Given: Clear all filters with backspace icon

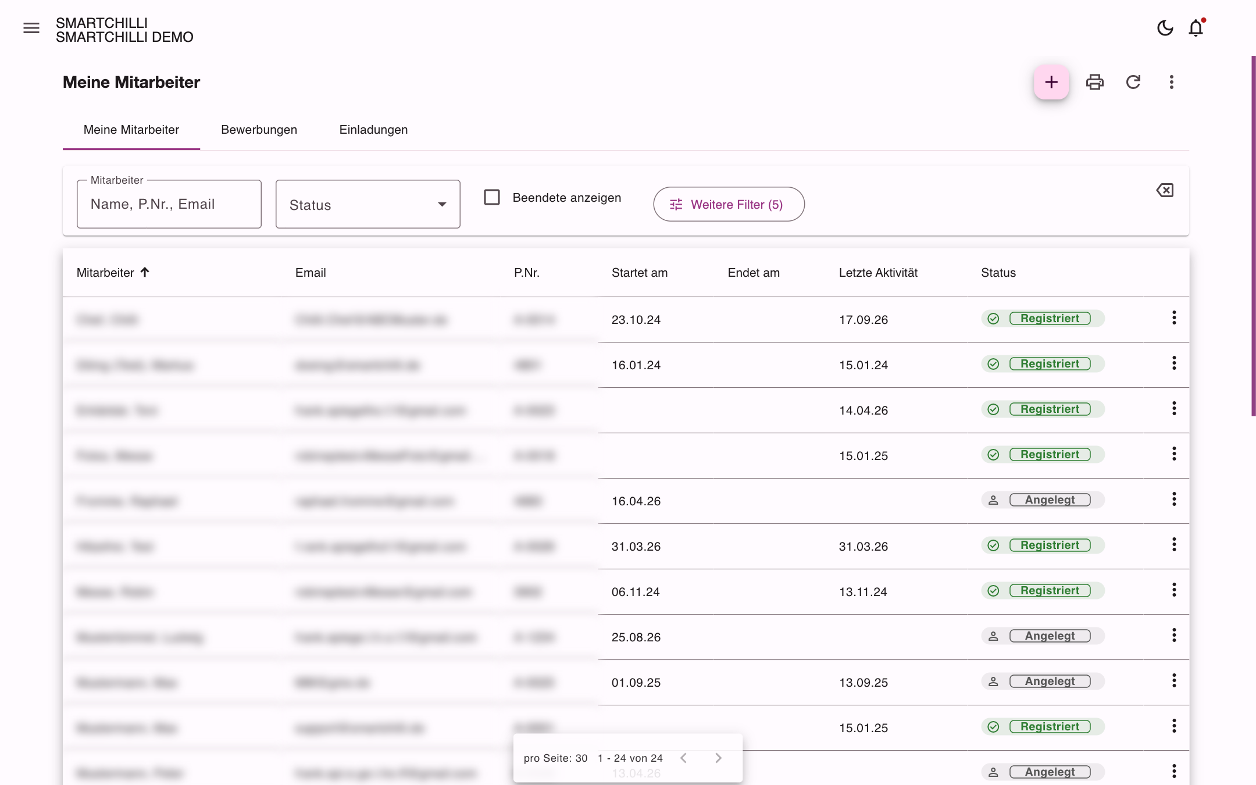Looking at the screenshot, I should coord(1165,190).
